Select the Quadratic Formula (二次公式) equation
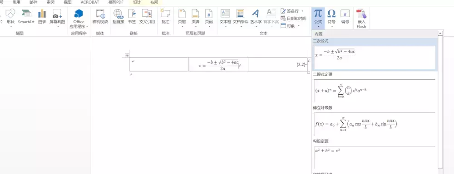The width and height of the screenshot is (454, 174). [375, 58]
